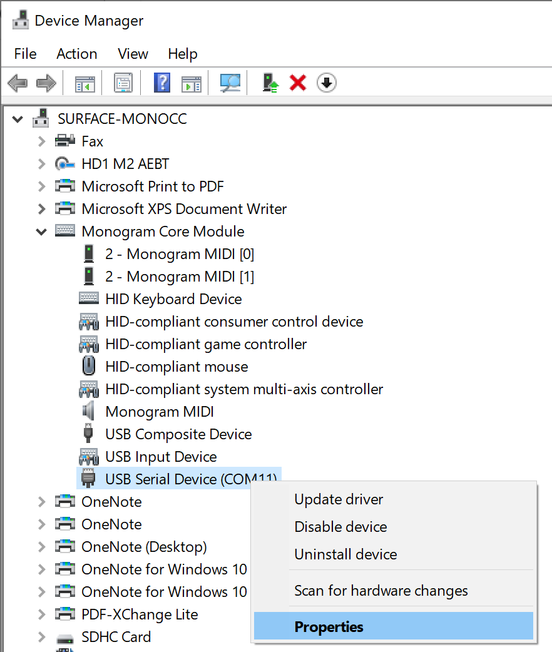Expand the OneNote (Desktop) node
The height and width of the screenshot is (652, 552).
coord(41,547)
